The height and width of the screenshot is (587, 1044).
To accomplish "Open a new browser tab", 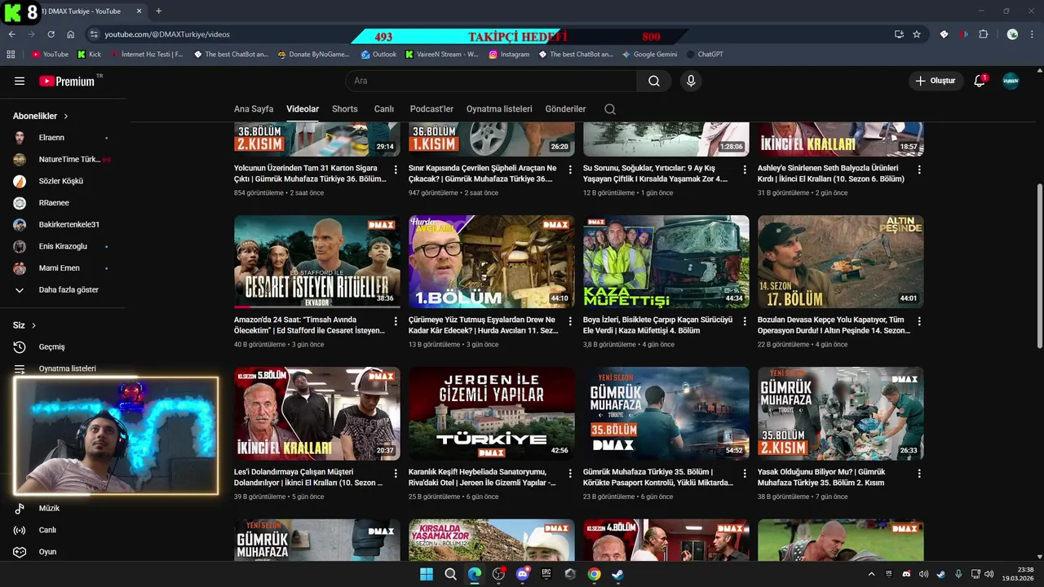I will point(158,11).
